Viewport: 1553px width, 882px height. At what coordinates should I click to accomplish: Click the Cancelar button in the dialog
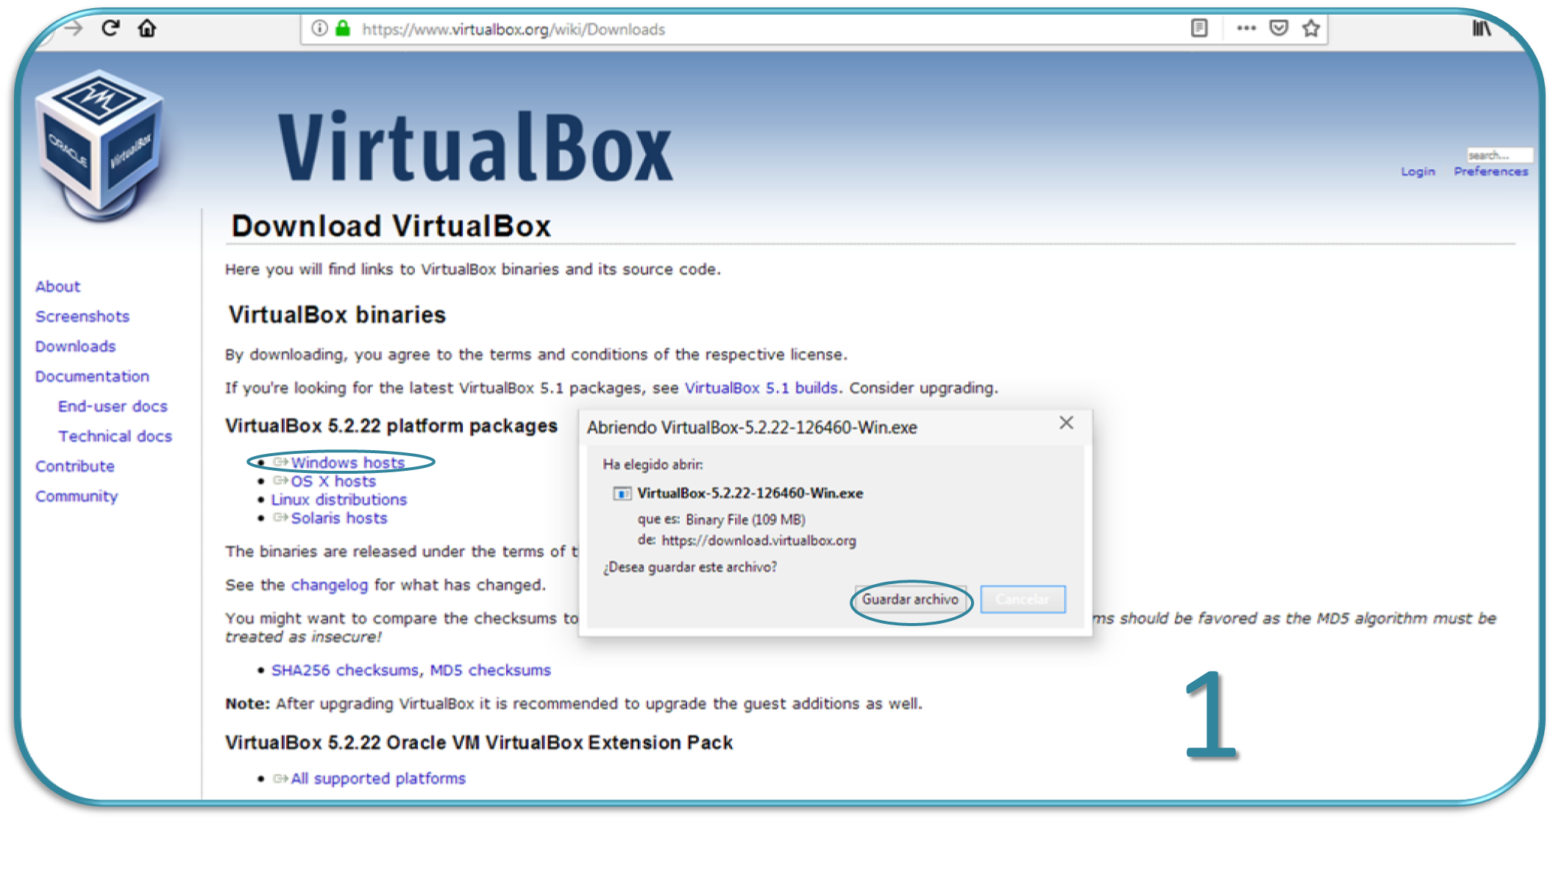1023,600
